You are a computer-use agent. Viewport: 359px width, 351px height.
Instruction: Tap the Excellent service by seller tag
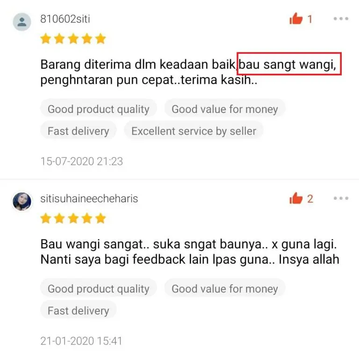tap(194, 131)
